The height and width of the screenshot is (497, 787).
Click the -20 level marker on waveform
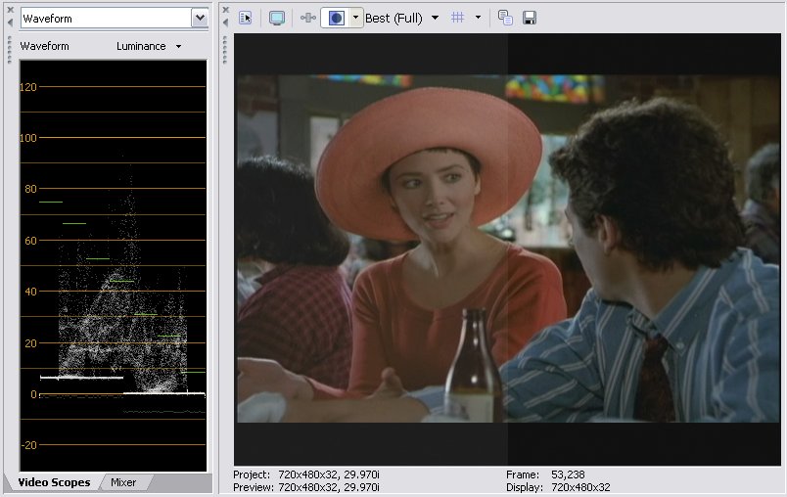[29, 445]
